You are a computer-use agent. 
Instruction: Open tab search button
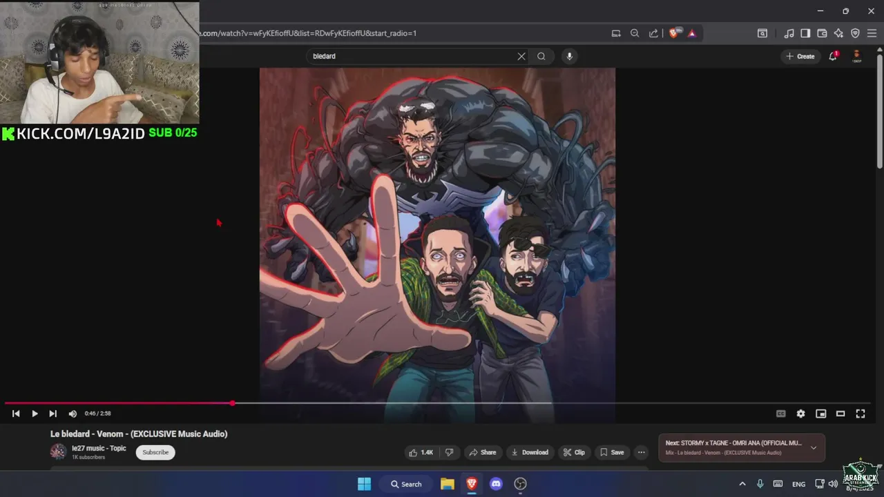coord(762,33)
